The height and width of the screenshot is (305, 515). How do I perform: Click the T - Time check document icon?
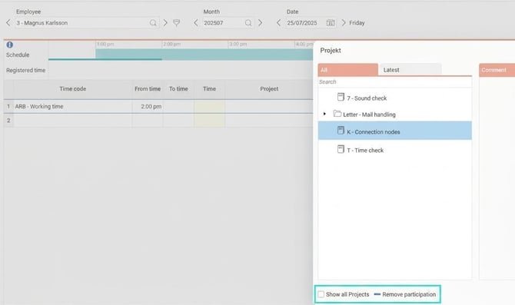341,149
